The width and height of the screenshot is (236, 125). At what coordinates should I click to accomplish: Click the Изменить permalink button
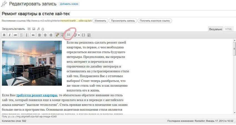tap(100, 21)
